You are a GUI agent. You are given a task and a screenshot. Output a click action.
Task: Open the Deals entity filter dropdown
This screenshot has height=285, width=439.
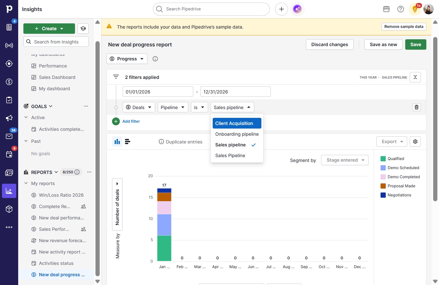coord(139,107)
